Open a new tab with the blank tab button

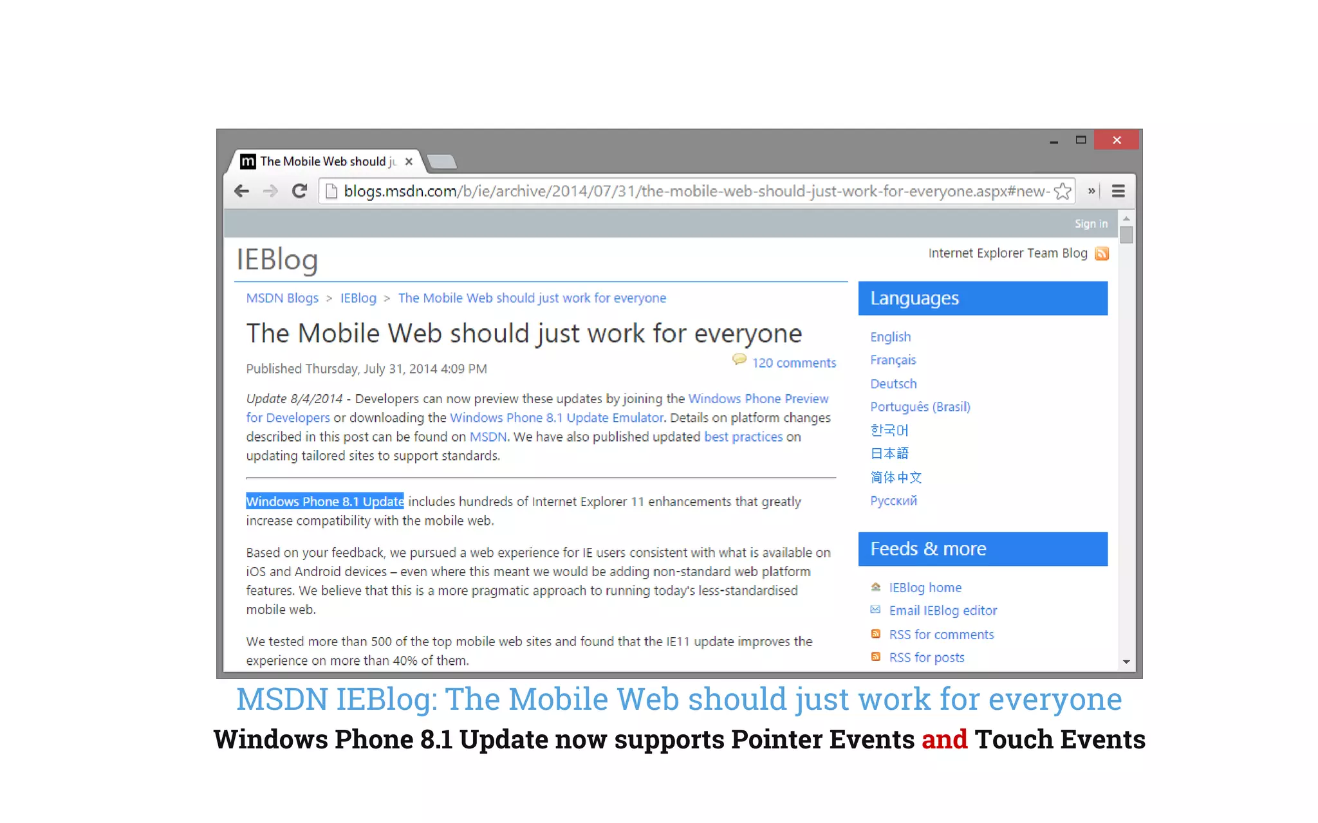tap(441, 161)
